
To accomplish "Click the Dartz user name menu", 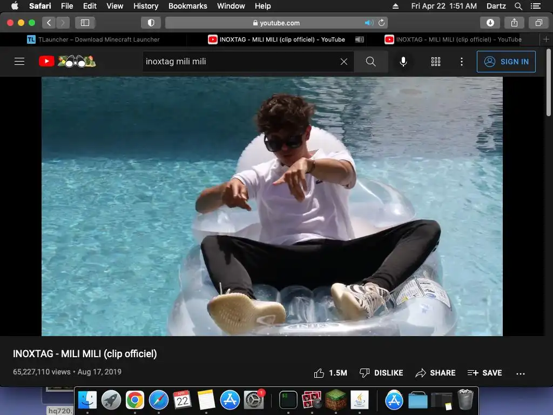I will tap(496, 6).
